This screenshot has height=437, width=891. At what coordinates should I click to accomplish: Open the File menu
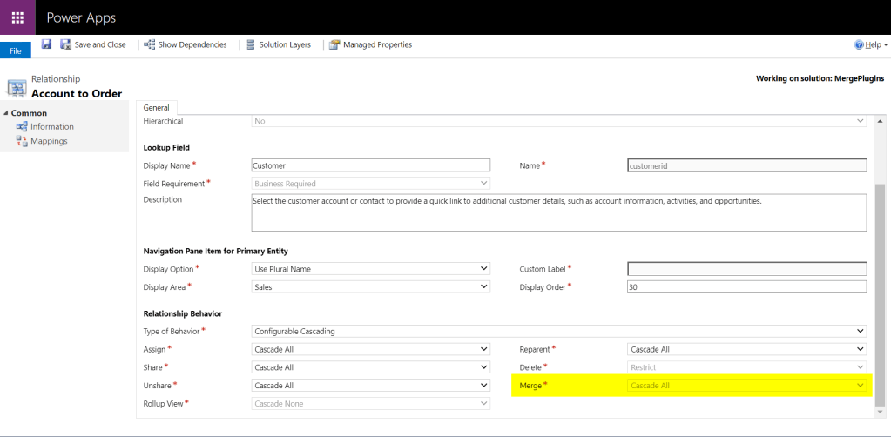tap(15, 51)
